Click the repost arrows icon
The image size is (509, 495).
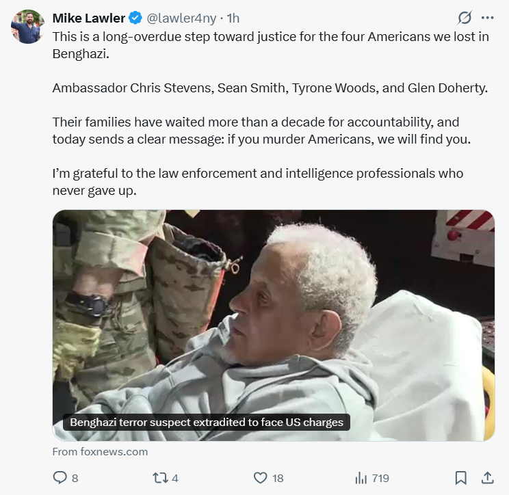pyautogui.click(x=160, y=478)
